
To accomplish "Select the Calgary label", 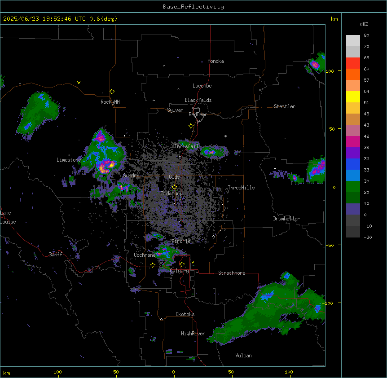I will (x=180, y=271).
